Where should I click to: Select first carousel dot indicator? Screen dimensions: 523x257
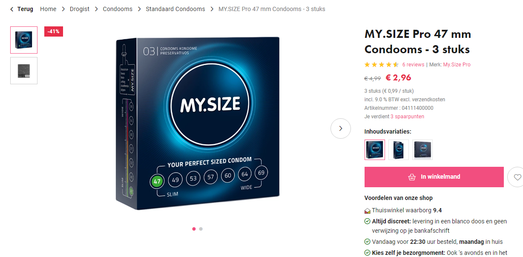coord(194,229)
